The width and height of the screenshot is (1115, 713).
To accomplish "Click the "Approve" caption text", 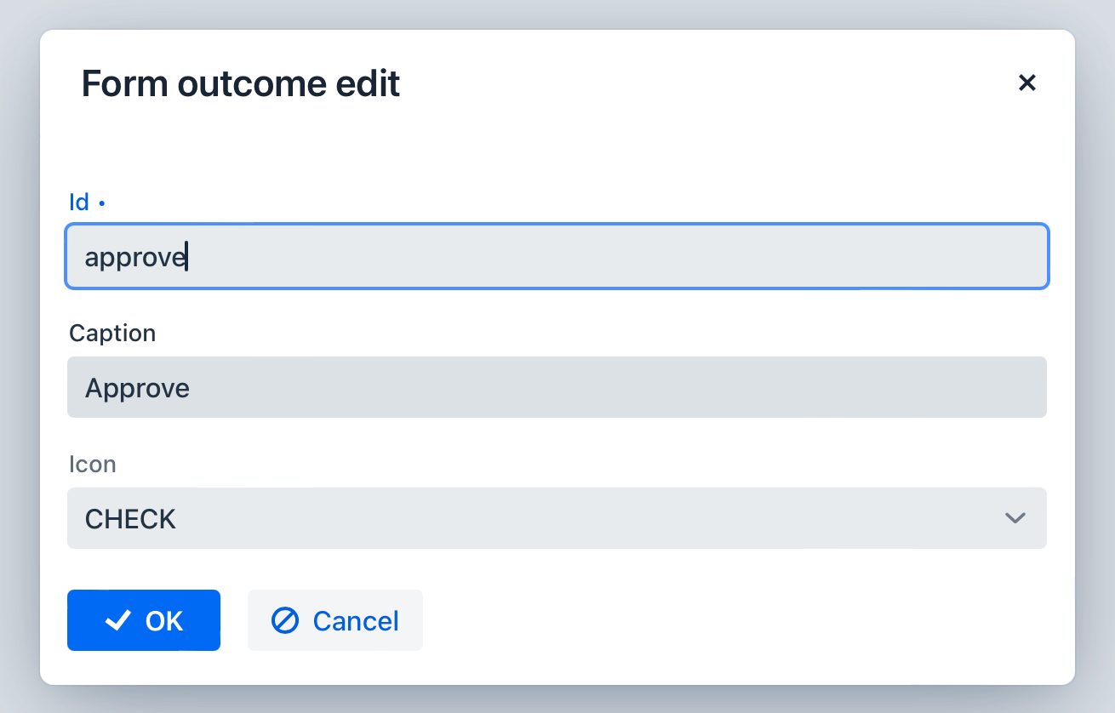I will point(137,389).
